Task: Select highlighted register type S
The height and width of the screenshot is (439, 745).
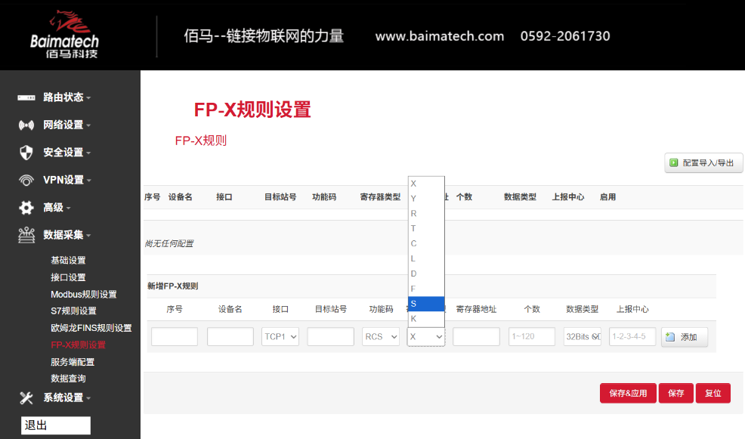Action: coord(426,304)
